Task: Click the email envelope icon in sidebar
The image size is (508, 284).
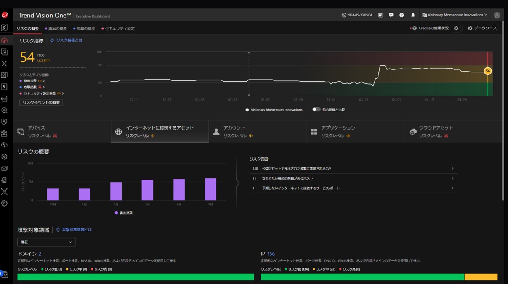Action: [x=4, y=168]
